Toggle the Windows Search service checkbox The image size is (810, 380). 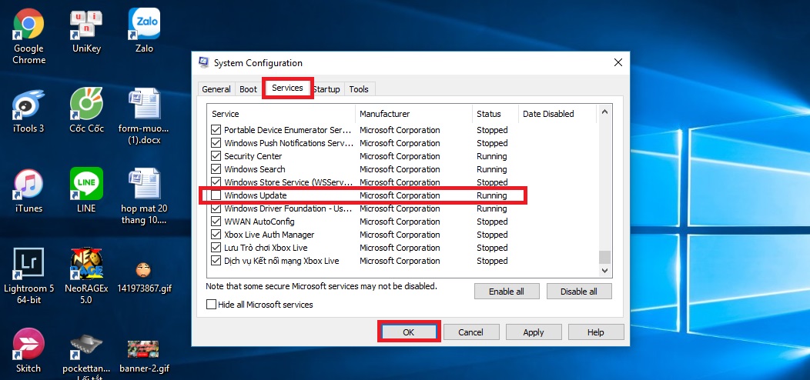(x=216, y=169)
